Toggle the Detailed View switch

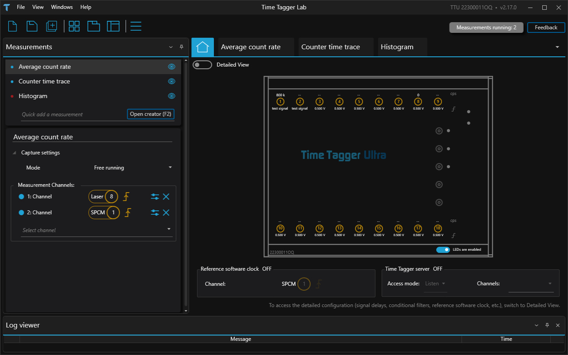[x=202, y=65]
